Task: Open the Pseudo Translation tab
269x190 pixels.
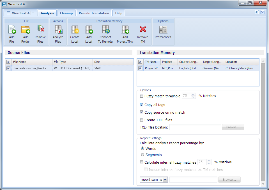Action: click(94, 13)
